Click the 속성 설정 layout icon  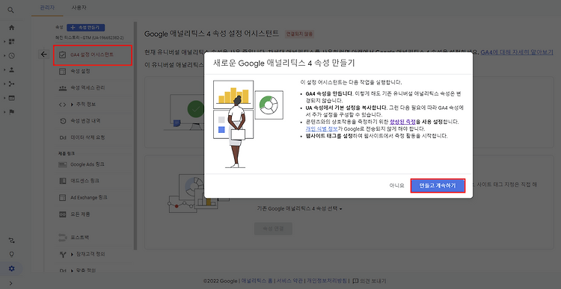click(62, 71)
